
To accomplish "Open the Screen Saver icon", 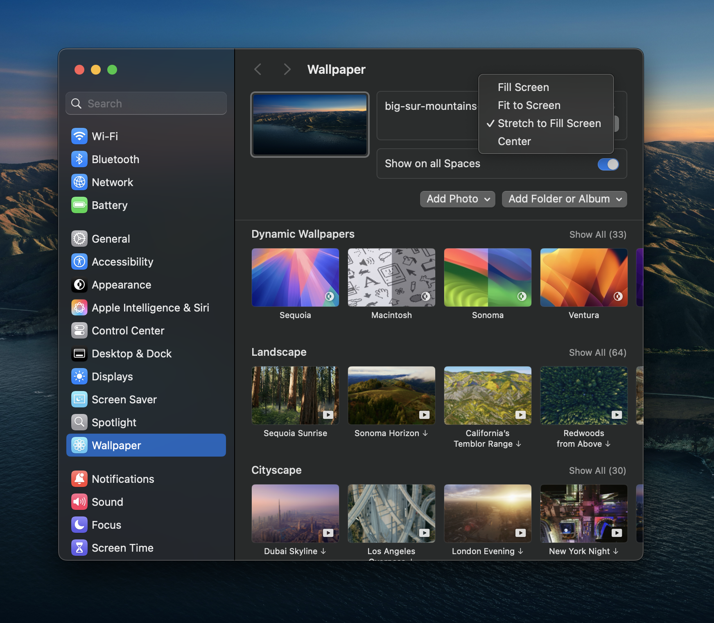I will [x=79, y=399].
